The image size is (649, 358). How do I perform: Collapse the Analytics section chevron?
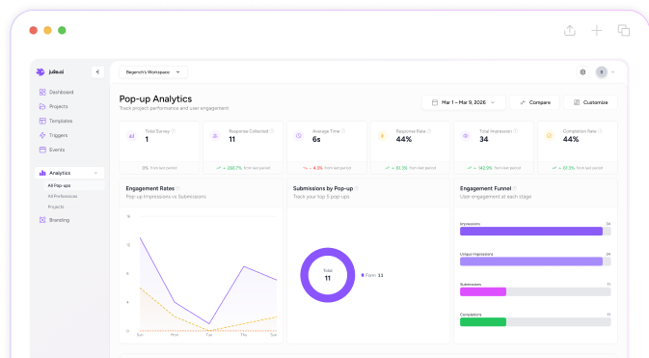[x=96, y=173]
